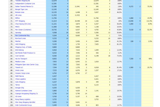Open highlighted Pan Continental Shg link
160x107 pixels.
[22, 36]
